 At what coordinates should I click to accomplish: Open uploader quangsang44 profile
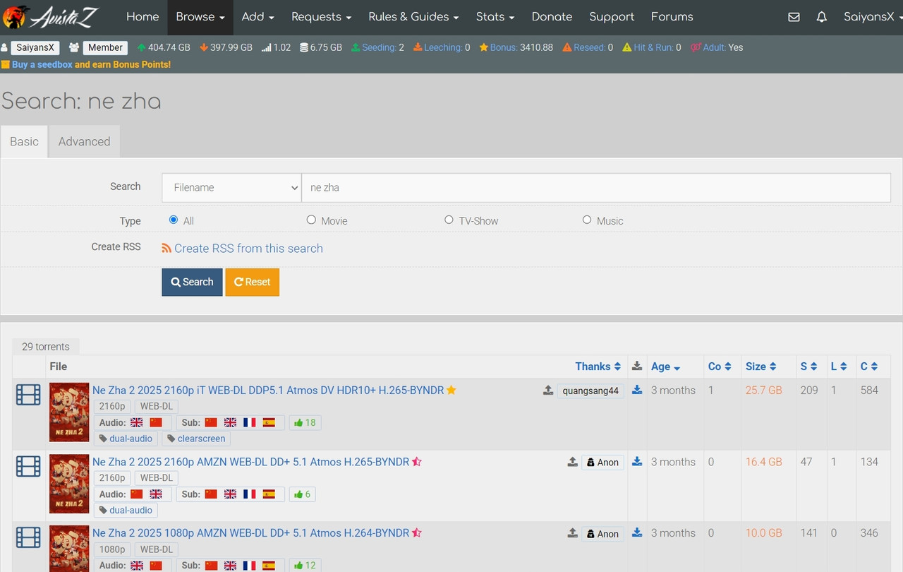[590, 391]
